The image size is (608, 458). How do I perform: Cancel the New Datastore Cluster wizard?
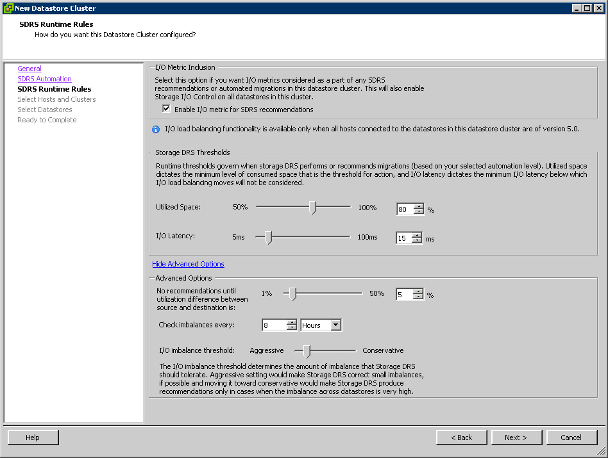[x=571, y=437]
